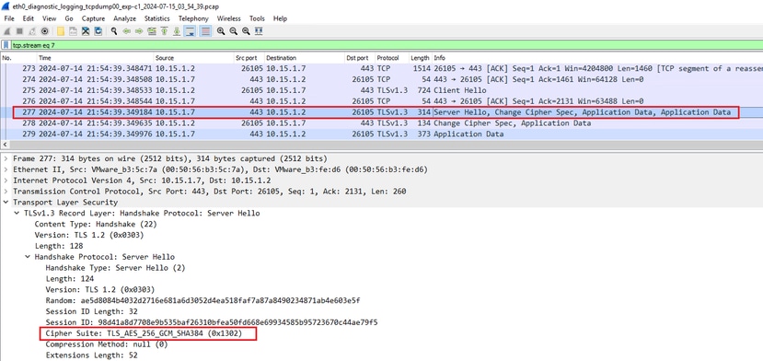Jump to the first packet
Screen dimensions: 763x361
(165, 31)
